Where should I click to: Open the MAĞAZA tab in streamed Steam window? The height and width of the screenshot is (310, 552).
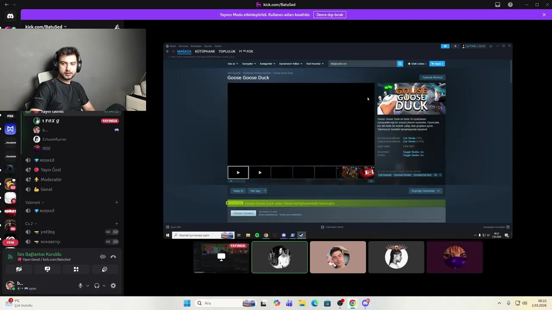(x=184, y=51)
